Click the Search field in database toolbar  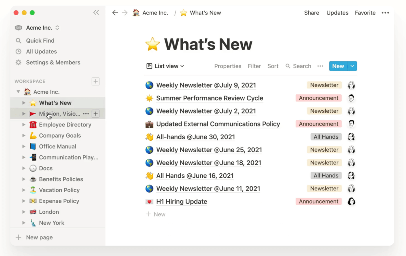click(x=298, y=66)
